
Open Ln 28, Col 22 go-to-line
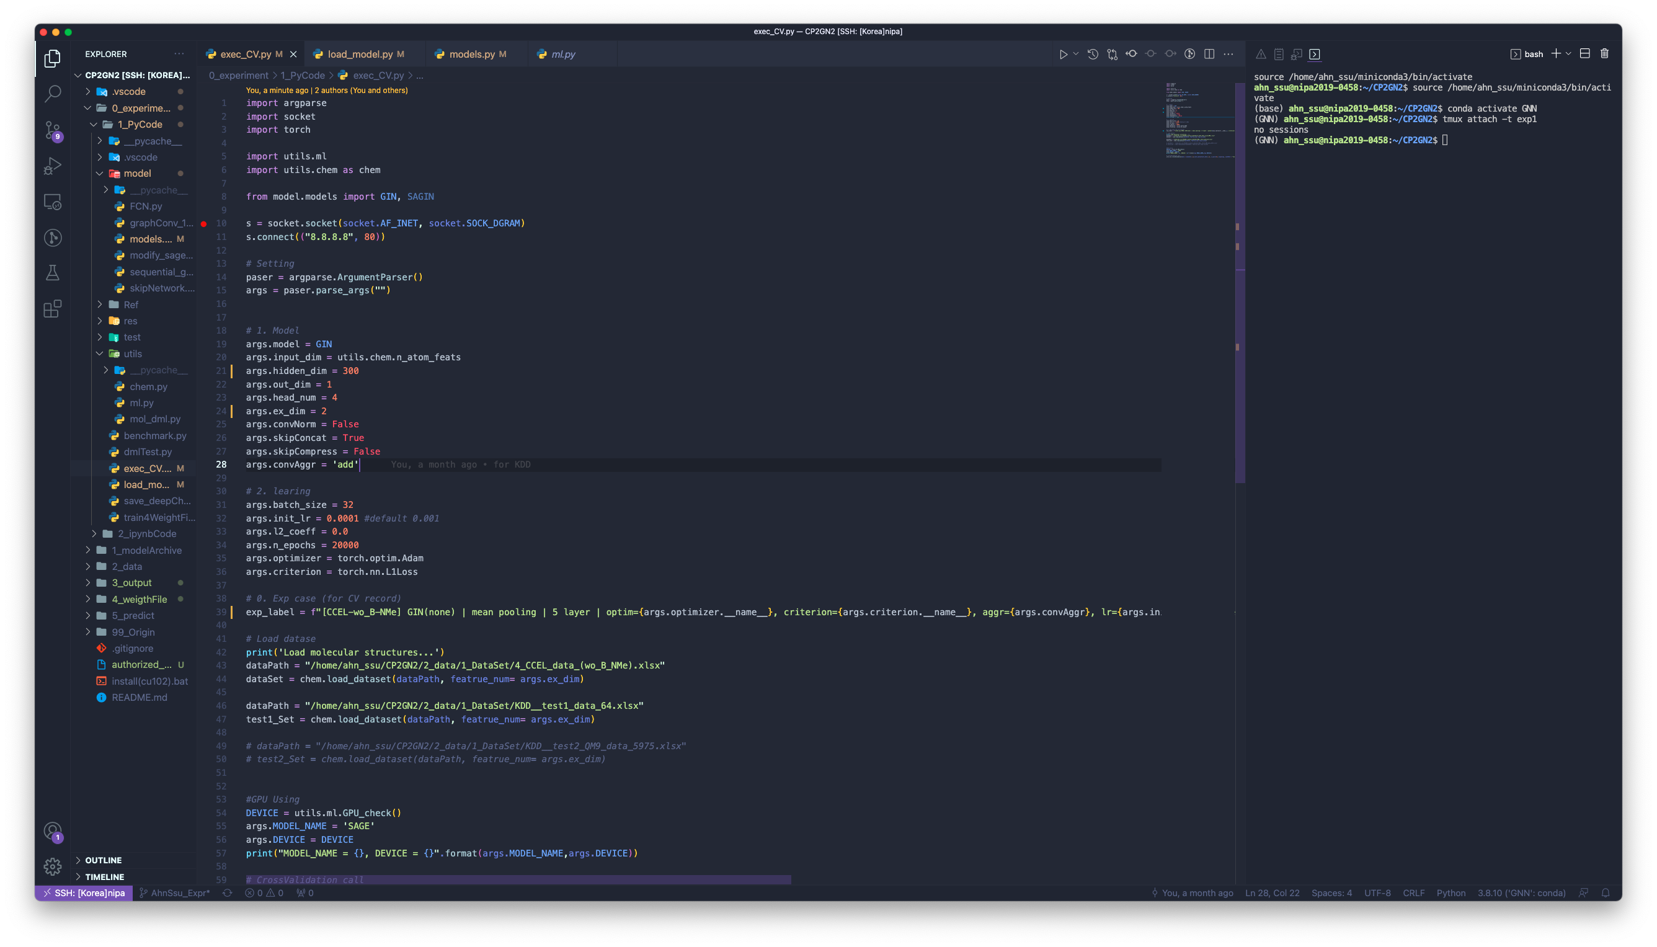(x=1271, y=893)
